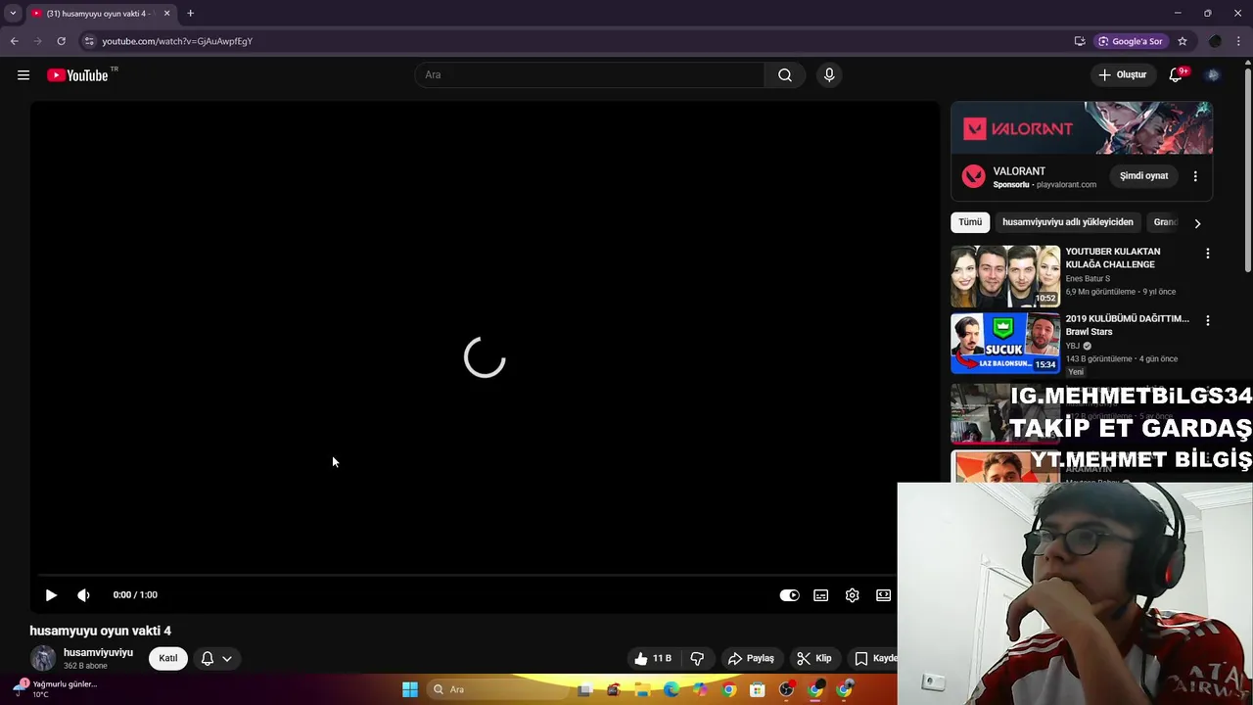
Task: Select the husamviyuviyu adlı yükleyiciden chip
Action: 1068,222
